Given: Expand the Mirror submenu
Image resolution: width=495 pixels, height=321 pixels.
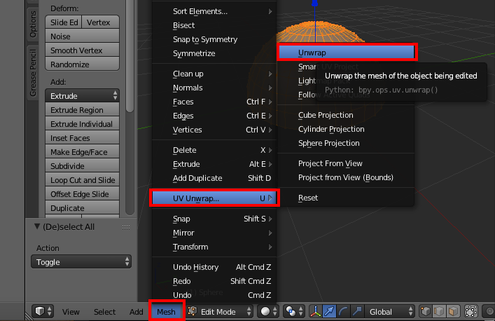Looking at the screenshot, I should click(215, 233).
